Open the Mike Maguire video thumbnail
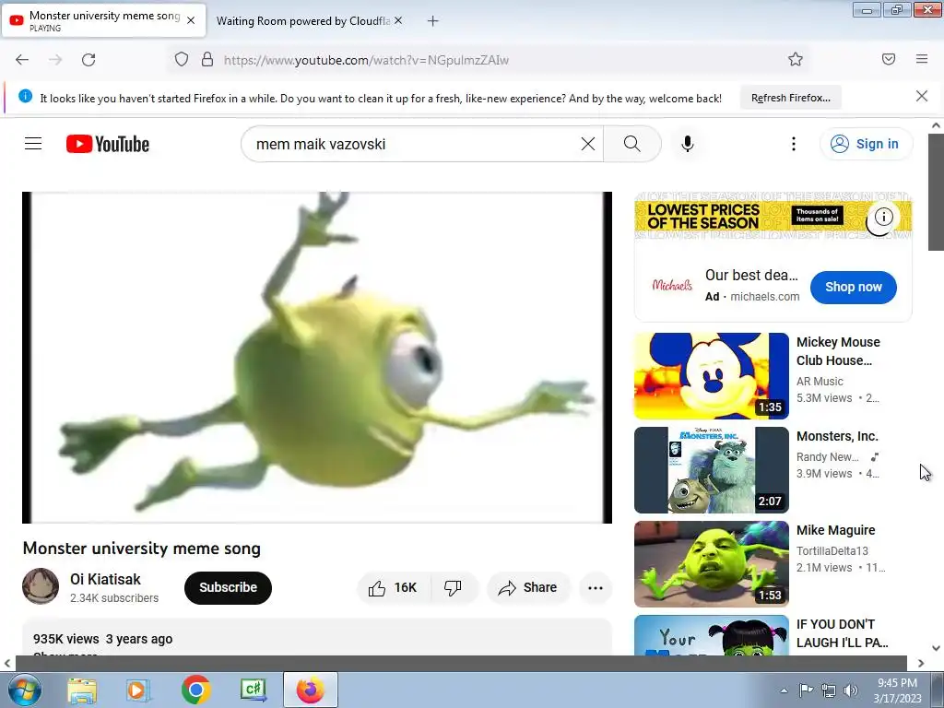Screen dimensions: 944x708 coord(711,563)
